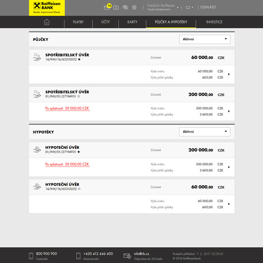Click the Odhlásit logout link

[x=208, y=7]
